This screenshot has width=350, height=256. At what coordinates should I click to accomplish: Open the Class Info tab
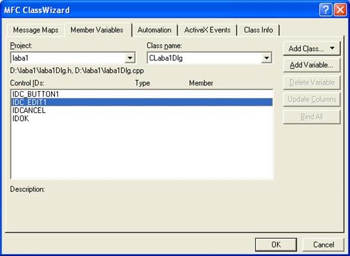[x=258, y=30]
